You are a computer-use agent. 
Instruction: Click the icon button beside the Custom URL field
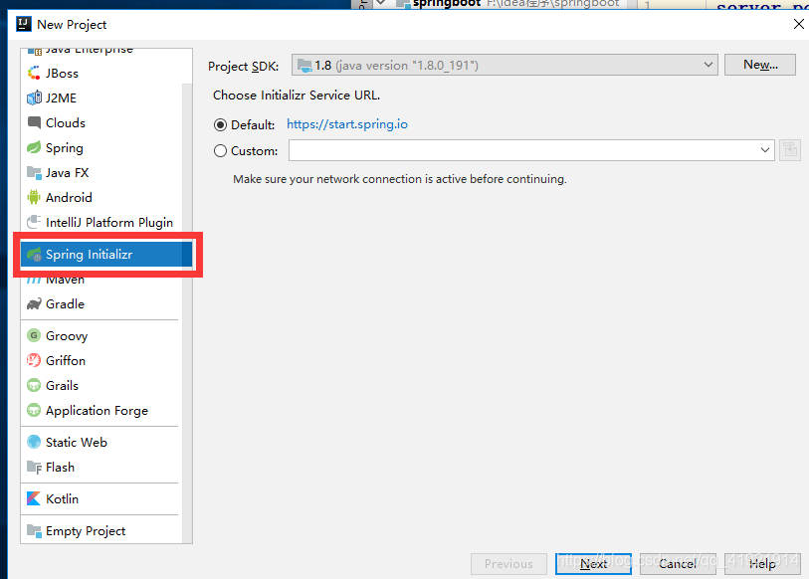point(790,150)
